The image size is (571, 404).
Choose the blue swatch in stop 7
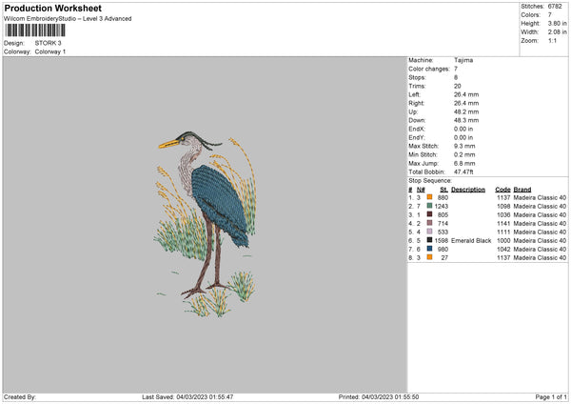[430, 249]
